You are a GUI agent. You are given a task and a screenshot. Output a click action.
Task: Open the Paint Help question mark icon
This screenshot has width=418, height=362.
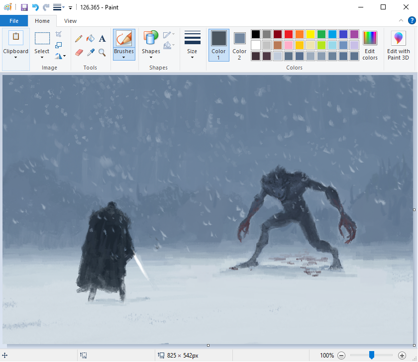412,20
